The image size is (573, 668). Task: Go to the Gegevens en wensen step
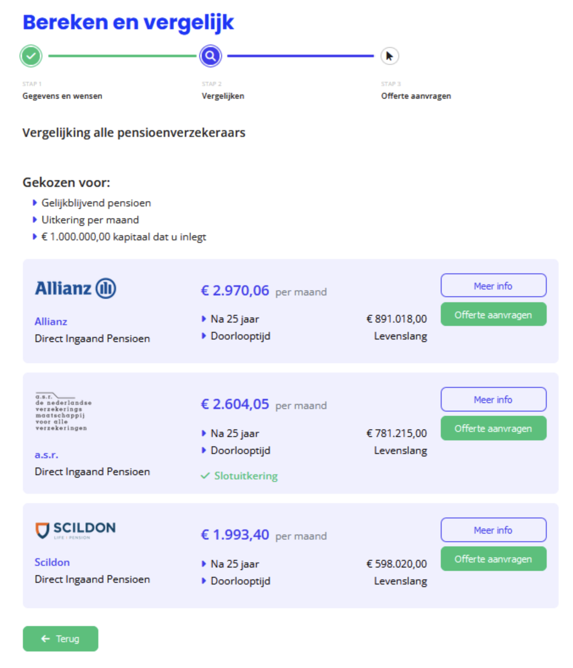[x=62, y=96]
